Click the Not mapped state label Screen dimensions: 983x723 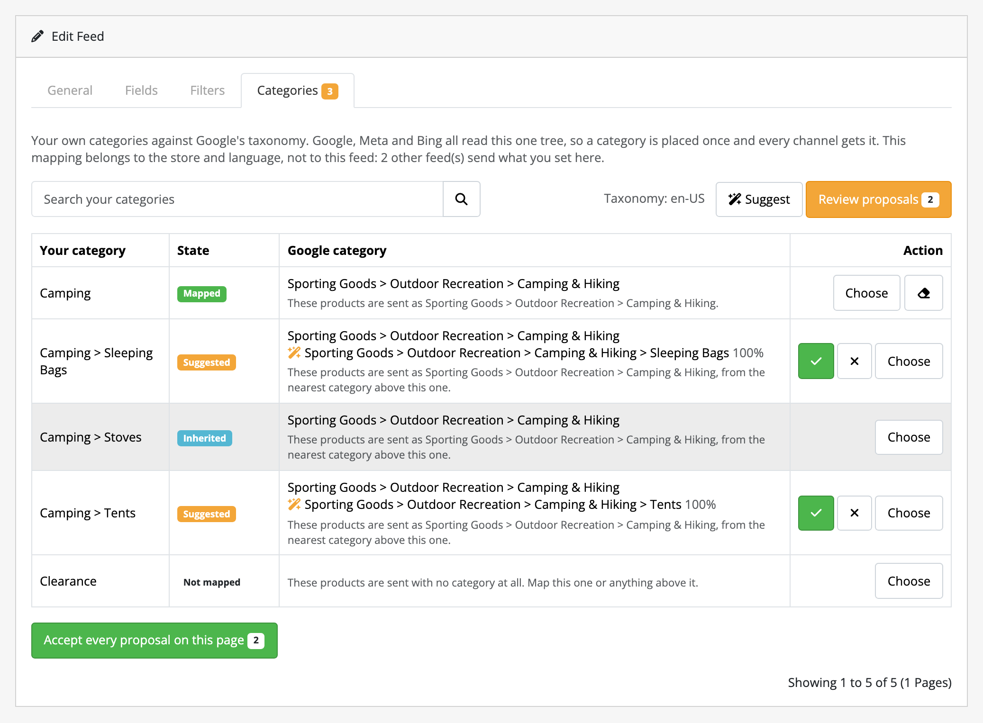pyautogui.click(x=211, y=582)
